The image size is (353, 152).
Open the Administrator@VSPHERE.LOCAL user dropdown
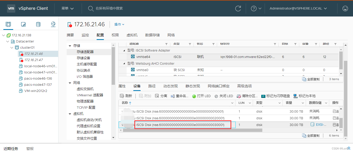(x=298, y=8)
